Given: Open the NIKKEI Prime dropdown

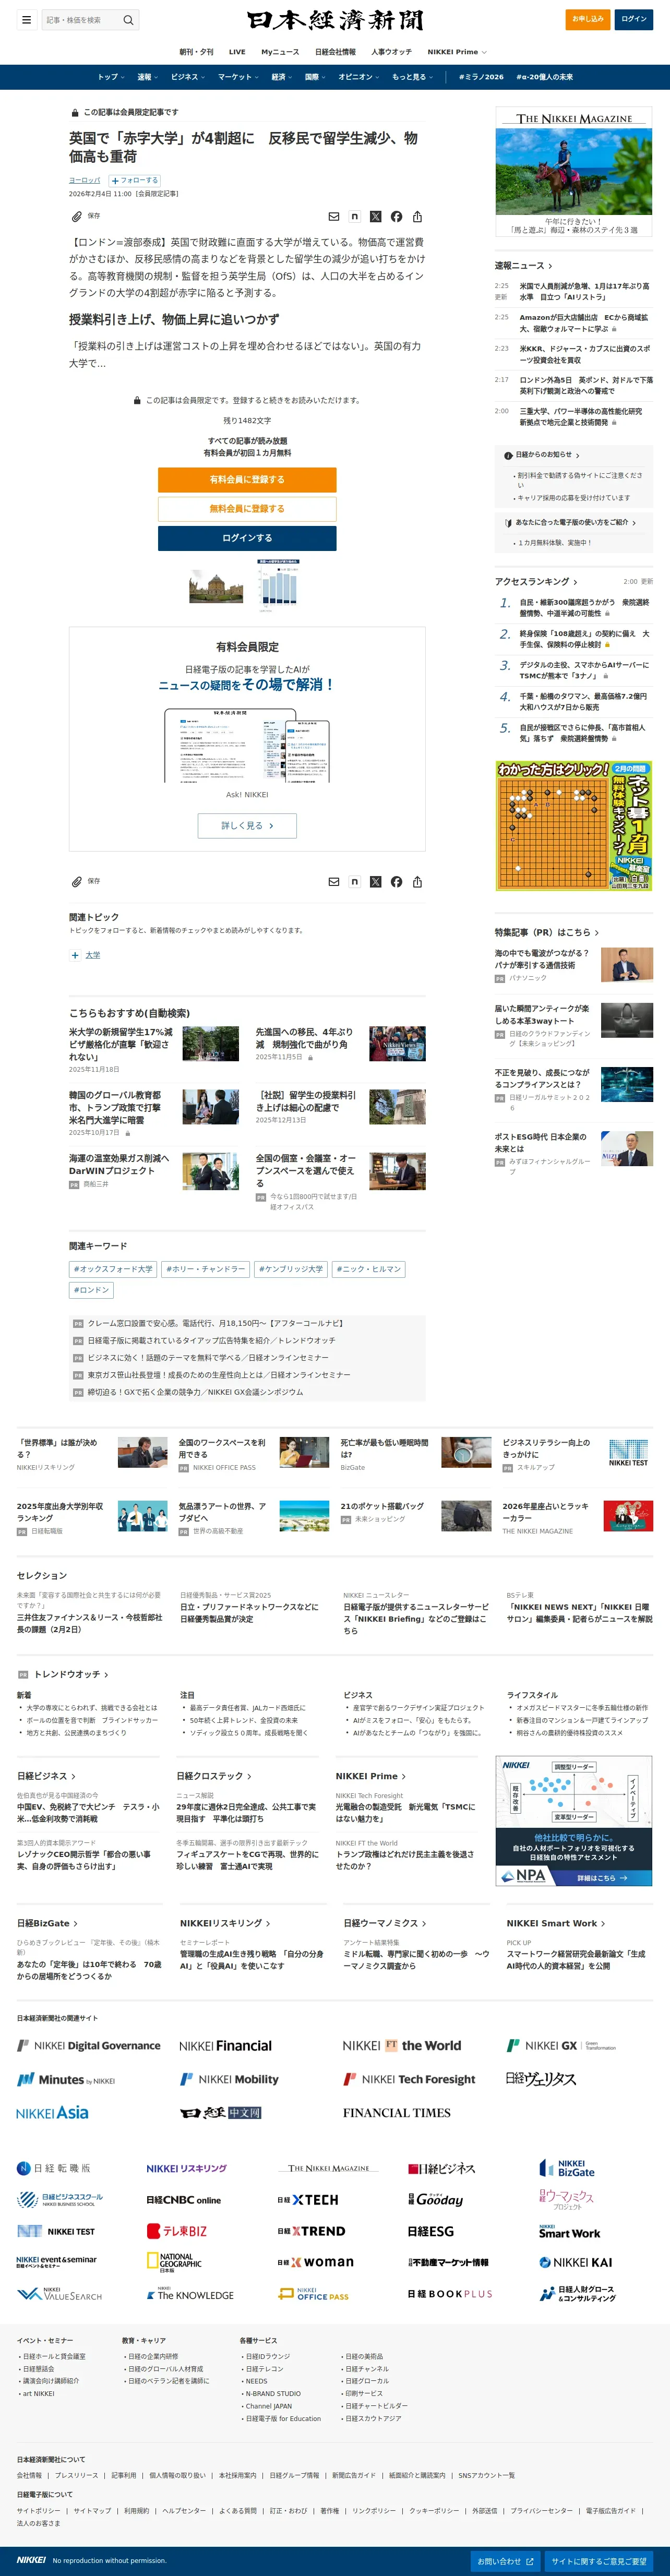Looking at the screenshot, I should click(x=457, y=52).
